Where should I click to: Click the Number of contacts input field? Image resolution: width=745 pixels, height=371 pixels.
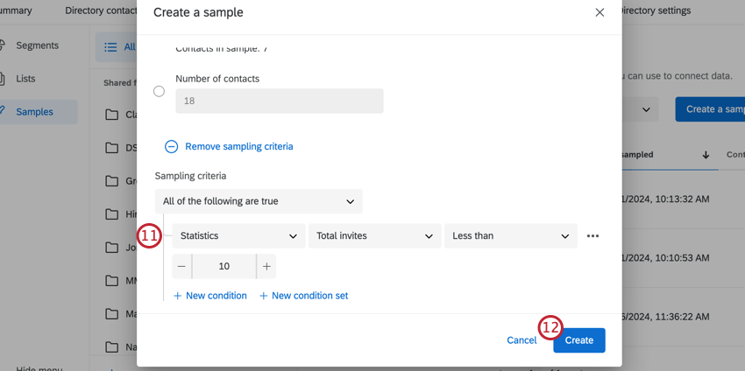279,101
